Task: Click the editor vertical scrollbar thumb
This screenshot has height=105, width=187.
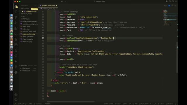Action: click(177, 57)
